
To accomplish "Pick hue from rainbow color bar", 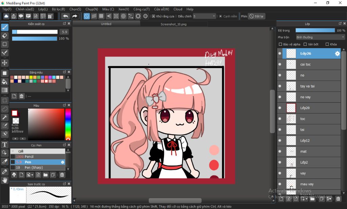I will (x=68, y=124).
